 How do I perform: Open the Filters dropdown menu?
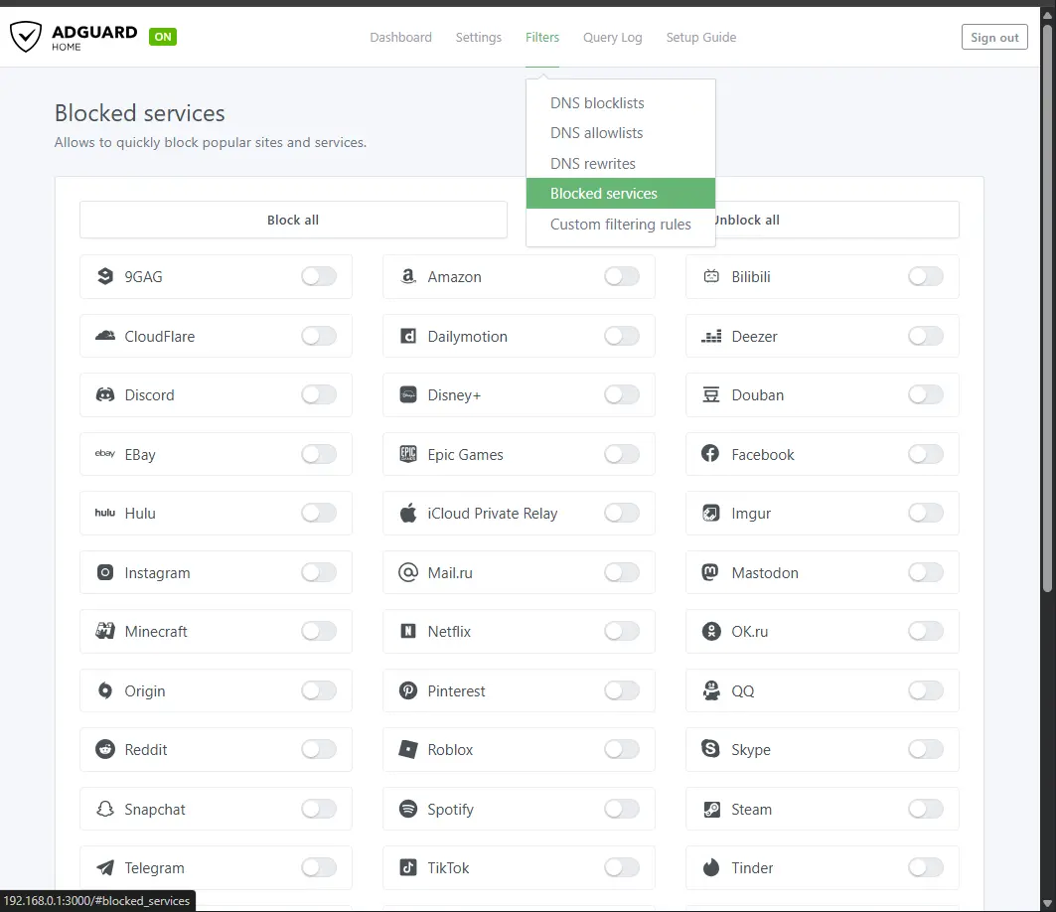click(x=542, y=37)
